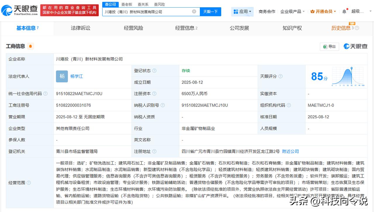Click the help icon beside 纳税人识别号

(163, 105)
